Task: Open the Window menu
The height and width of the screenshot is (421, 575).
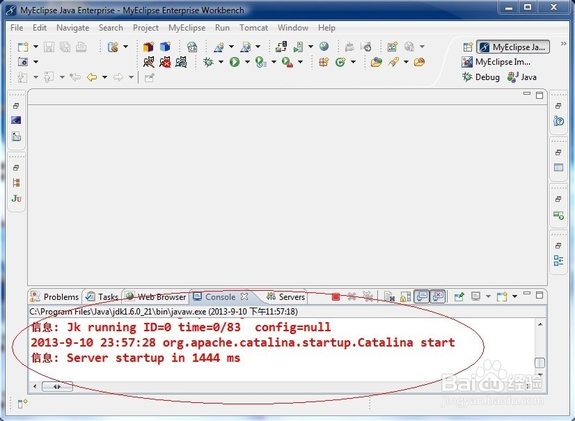Action: pyautogui.click(x=292, y=28)
